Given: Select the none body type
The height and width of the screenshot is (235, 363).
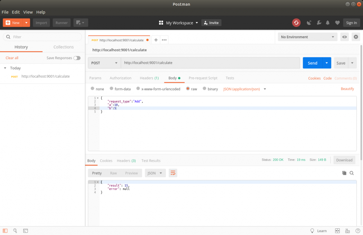Looking at the screenshot, I should (92, 88).
